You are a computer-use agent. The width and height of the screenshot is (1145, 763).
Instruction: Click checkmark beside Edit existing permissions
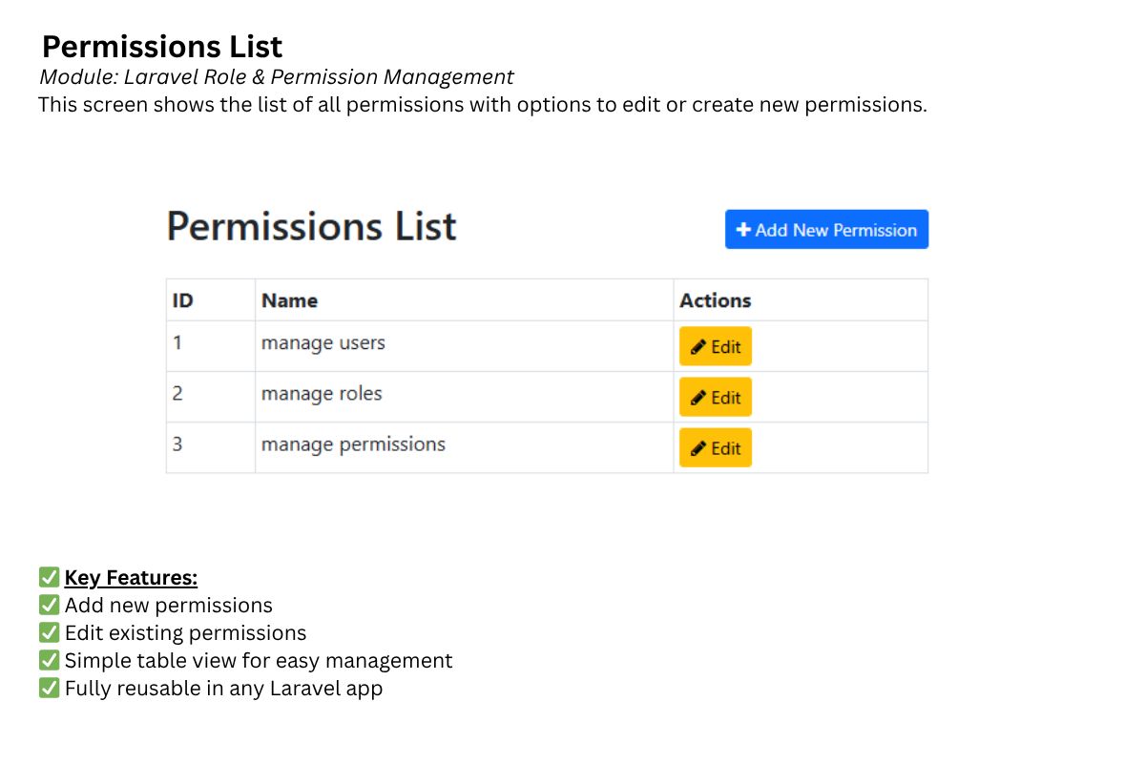click(49, 632)
